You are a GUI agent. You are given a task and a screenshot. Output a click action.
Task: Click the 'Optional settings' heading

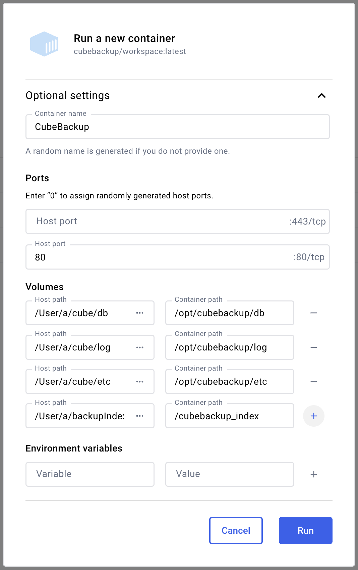(68, 96)
